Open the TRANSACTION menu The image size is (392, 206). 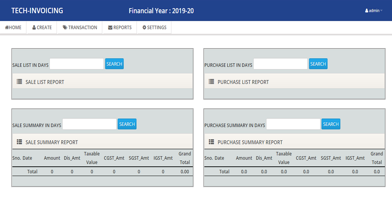pos(80,28)
